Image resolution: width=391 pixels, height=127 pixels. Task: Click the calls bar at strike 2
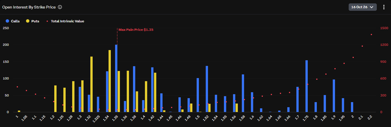pos(352,107)
